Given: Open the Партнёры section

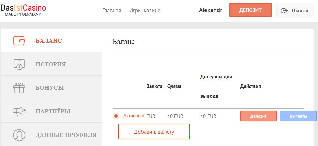Looking at the screenshot, I should click(x=53, y=111).
